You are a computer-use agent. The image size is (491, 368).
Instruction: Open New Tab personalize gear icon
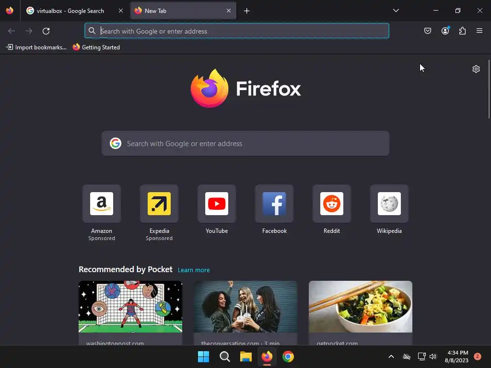coord(476,69)
